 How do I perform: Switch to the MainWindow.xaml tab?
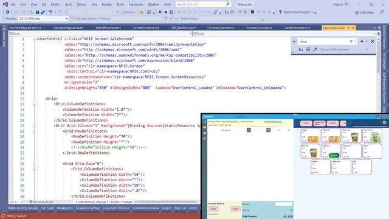[x=108, y=28]
